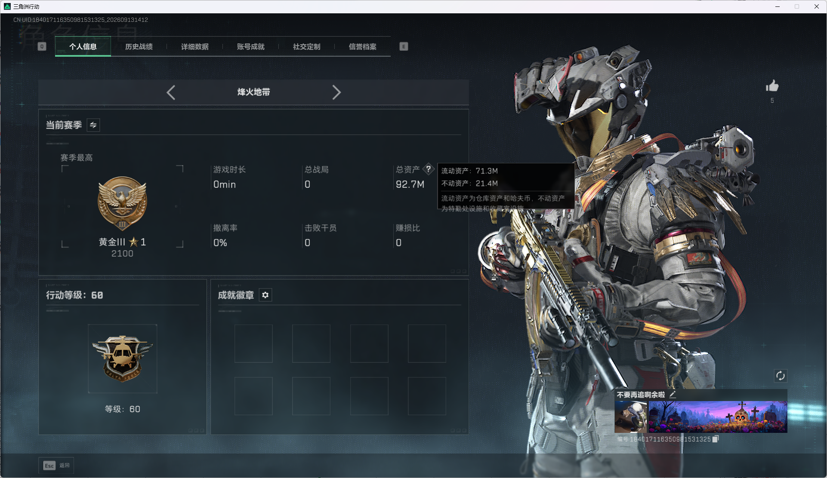This screenshot has width=827, height=478.
Task: Click the player avatar thumbnail
Action: click(x=630, y=417)
